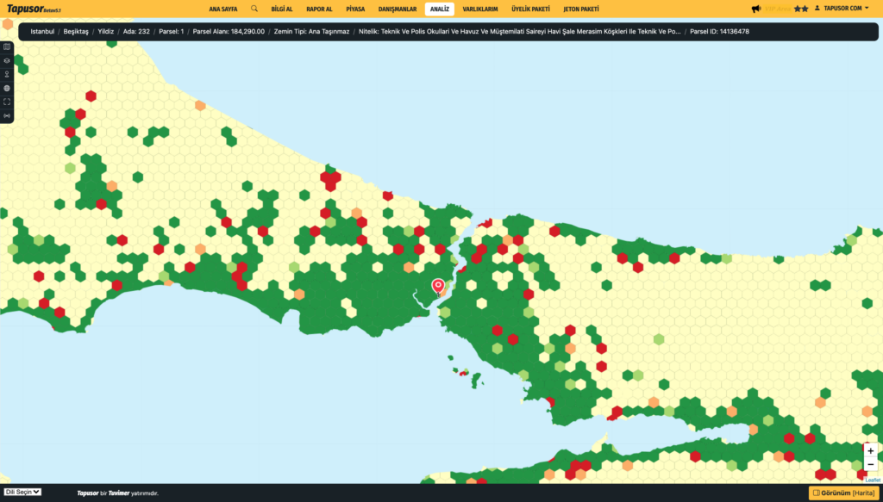This screenshot has height=502, width=883.
Task: Click the map view icon in left sidebar
Action: 7,46
